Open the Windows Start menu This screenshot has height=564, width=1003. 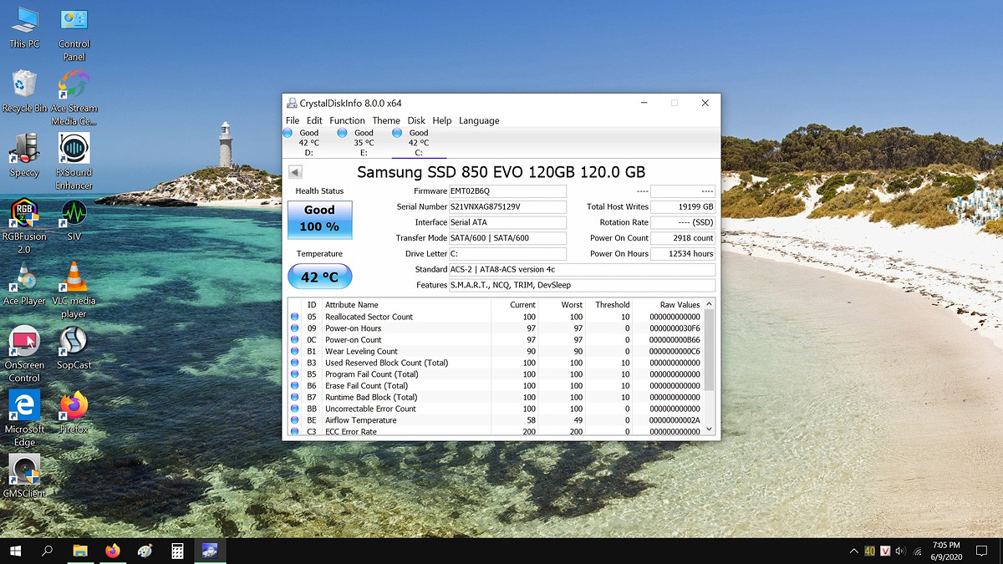[x=15, y=551]
